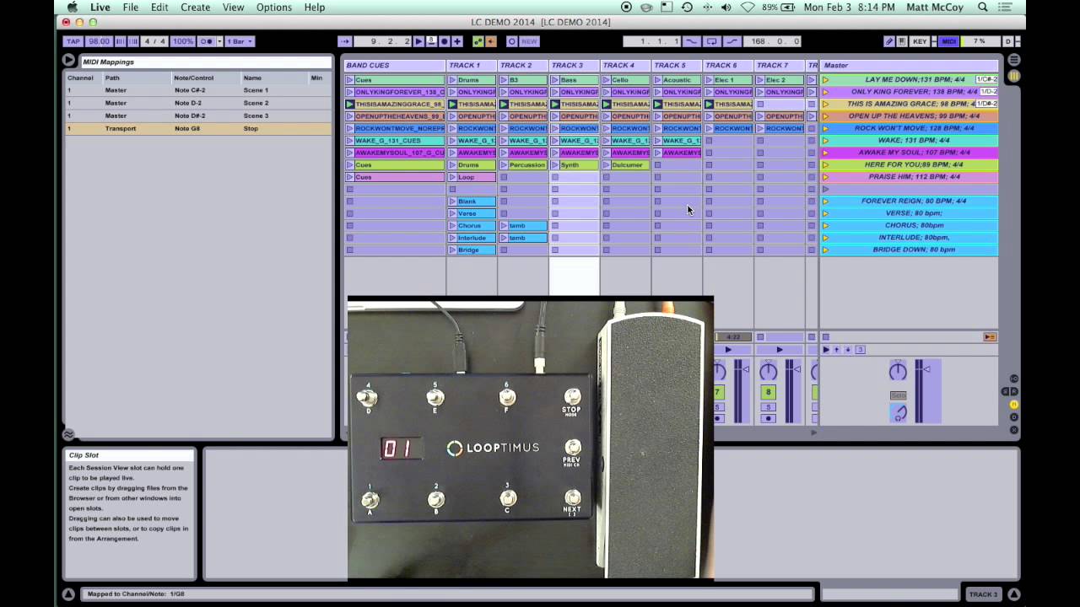This screenshot has height=607, width=1080.
Task: Toggle the yellow Mixer section selector
Action: (x=1014, y=405)
